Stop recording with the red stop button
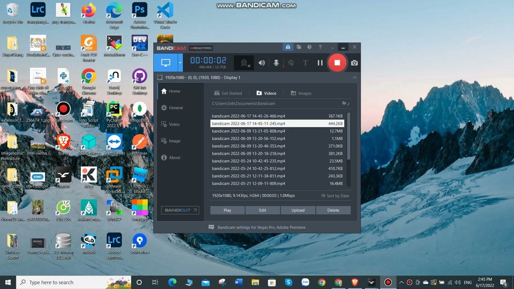514x289 pixels. pyautogui.click(x=337, y=63)
